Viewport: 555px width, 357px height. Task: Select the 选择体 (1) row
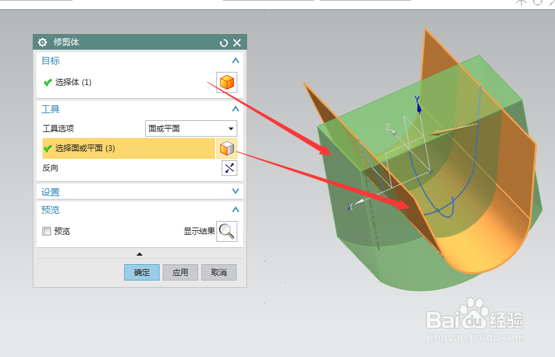[127, 82]
